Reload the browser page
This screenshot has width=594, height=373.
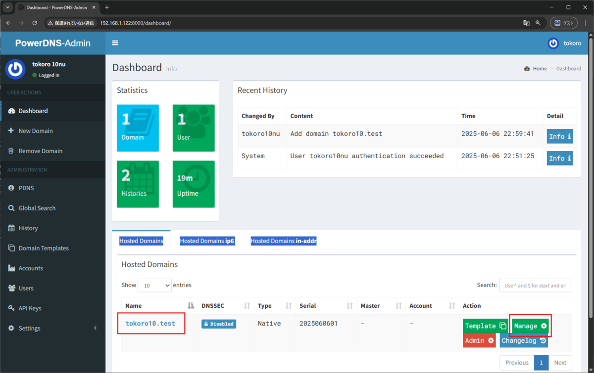[x=35, y=23]
